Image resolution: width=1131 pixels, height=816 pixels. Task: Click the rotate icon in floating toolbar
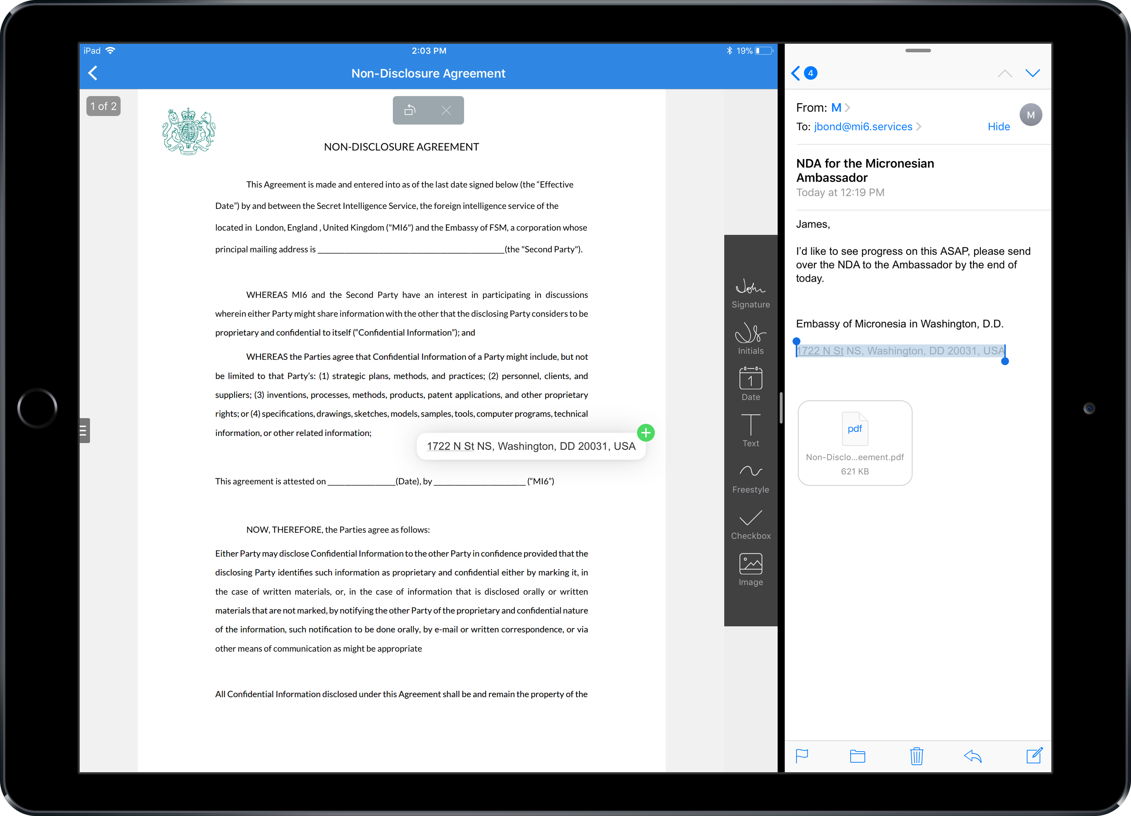pos(410,110)
